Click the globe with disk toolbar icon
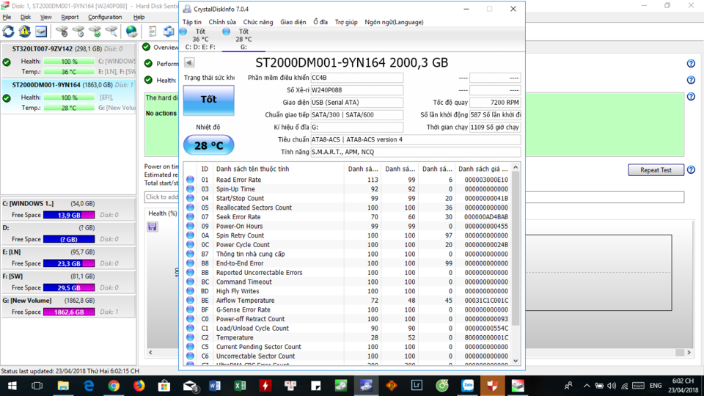Viewport: 704px width, 396px height. 131,32
